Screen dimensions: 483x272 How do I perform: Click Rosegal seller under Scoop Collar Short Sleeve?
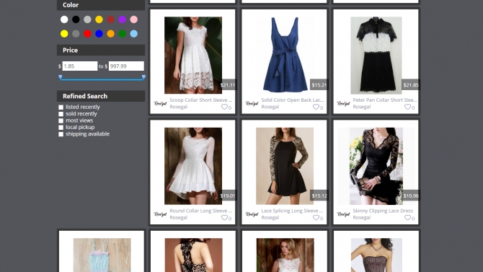178,107
